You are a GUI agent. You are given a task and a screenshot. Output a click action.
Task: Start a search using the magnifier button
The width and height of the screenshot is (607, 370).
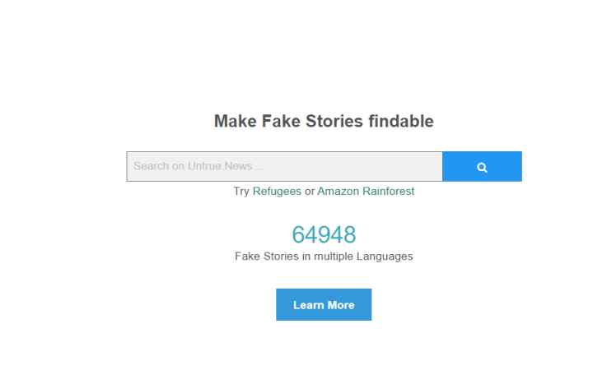tap(482, 167)
